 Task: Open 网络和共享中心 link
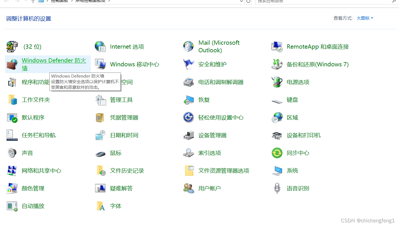click(41, 171)
